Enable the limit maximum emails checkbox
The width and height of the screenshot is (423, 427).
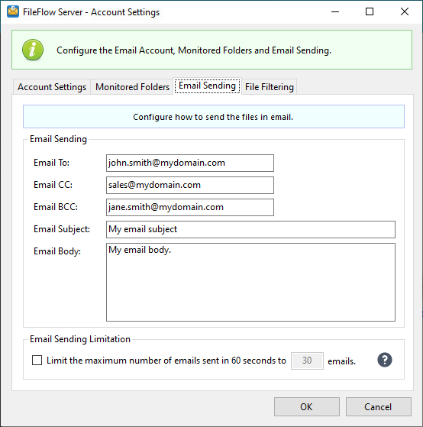(37, 360)
